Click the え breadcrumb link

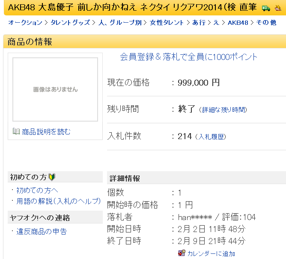point(216,23)
